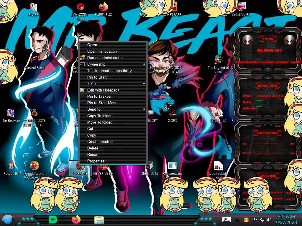The width and height of the screenshot is (302, 226).
Task: Click the volume speaker tray icon
Action: coord(269,220)
